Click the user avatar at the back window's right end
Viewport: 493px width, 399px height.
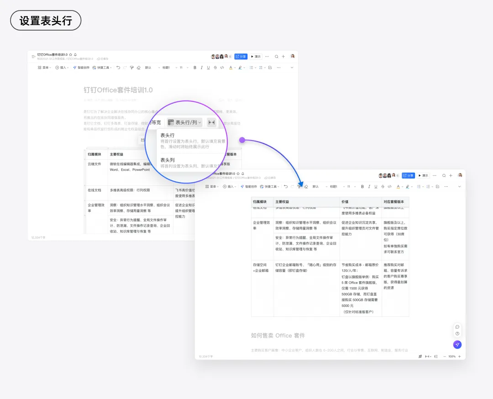click(293, 56)
